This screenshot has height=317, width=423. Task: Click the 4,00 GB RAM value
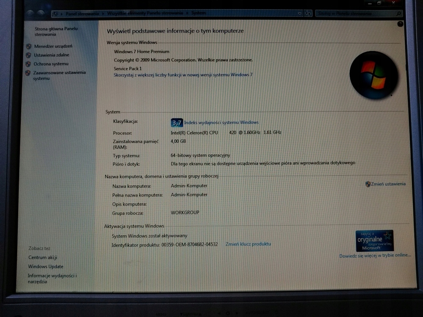(179, 141)
